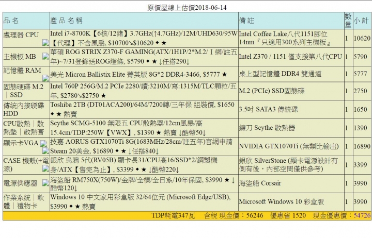Click the purple 54726 discounted price
Screen dimensions: 372x238
pyautogui.click(x=362, y=215)
